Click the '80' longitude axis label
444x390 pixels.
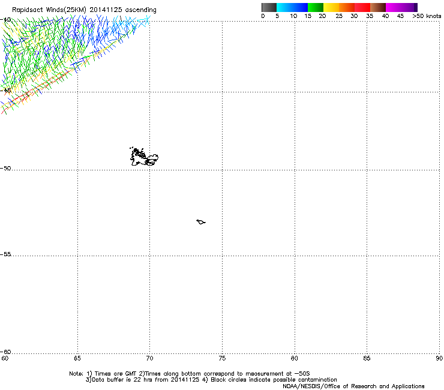coord(295,359)
